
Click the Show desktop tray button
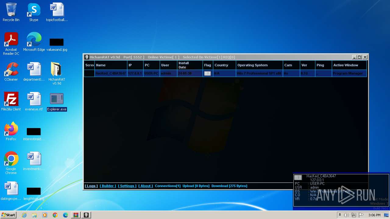point(387,215)
